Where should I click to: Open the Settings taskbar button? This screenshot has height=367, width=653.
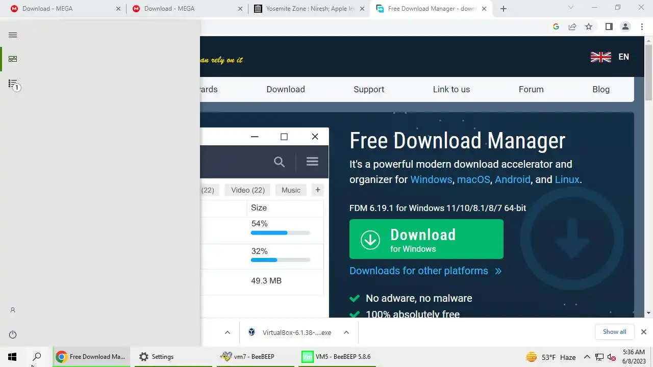173,357
